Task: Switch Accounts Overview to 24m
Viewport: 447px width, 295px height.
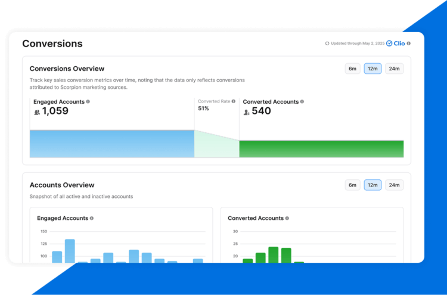Action: click(x=394, y=185)
